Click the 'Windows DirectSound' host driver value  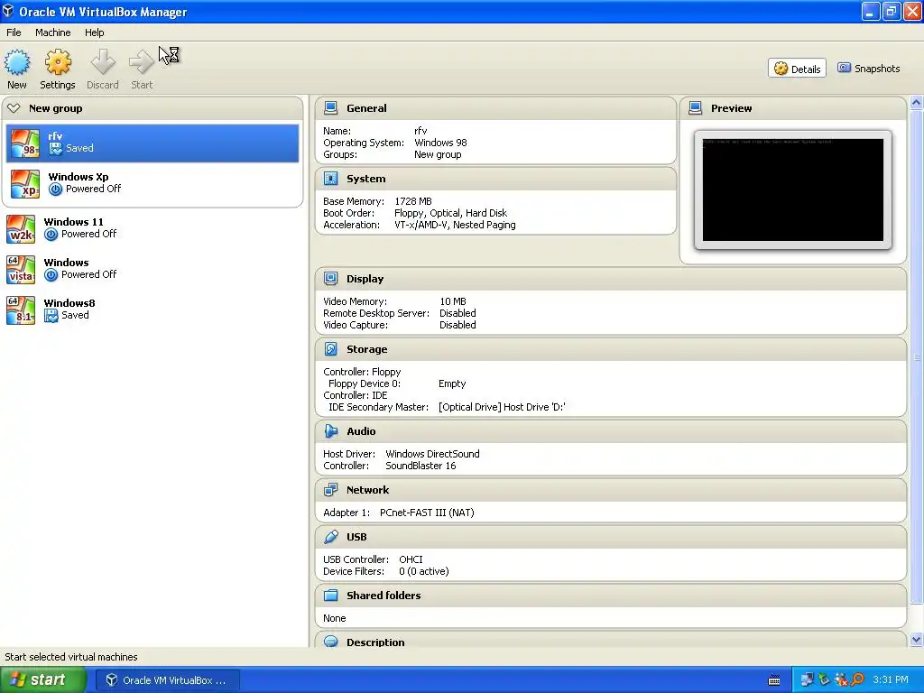coord(432,455)
